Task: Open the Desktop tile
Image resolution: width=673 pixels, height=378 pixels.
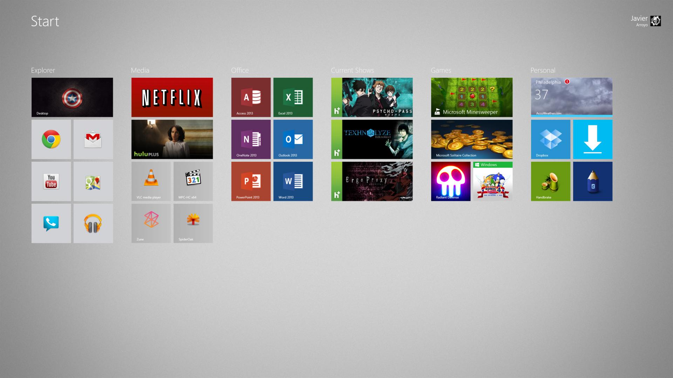Action: click(72, 97)
